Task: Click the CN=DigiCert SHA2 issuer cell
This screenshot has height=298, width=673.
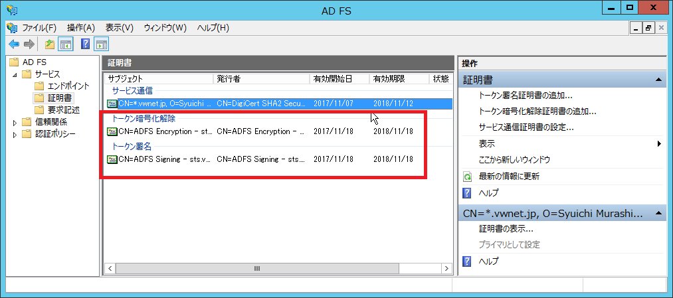Action: click(262, 104)
